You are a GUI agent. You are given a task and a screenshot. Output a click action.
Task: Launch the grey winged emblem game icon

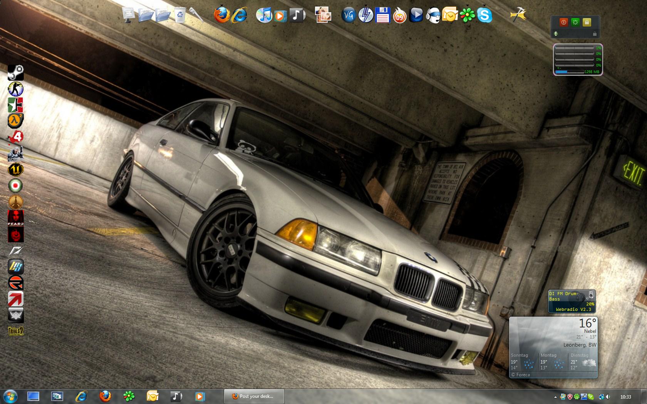click(x=16, y=315)
